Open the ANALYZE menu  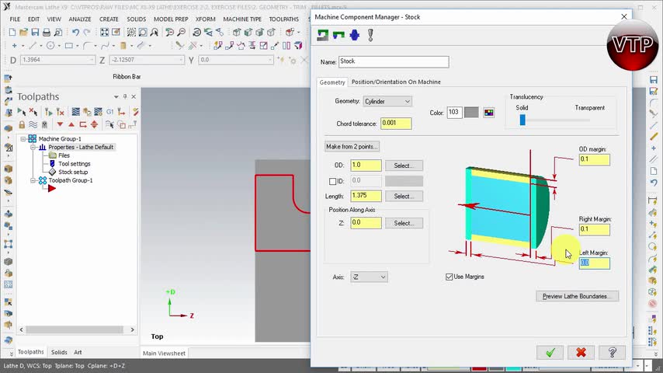pyautogui.click(x=80, y=19)
